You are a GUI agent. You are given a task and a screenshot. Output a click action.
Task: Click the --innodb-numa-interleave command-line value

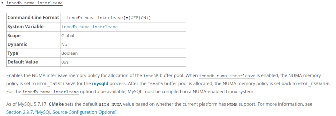click(106, 18)
